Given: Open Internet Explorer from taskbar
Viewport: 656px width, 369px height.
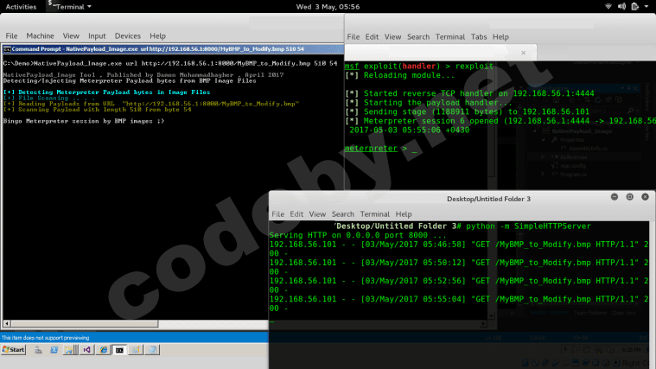Looking at the screenshot, I should click(x=104, y=350).
